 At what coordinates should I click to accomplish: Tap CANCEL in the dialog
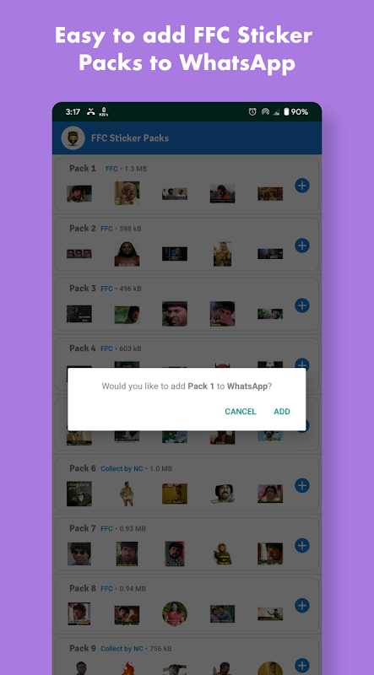pos(241,412)
